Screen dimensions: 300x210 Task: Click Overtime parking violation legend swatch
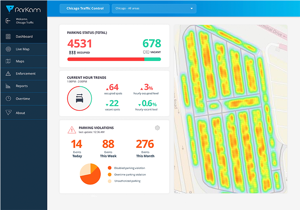click(110, 174)
